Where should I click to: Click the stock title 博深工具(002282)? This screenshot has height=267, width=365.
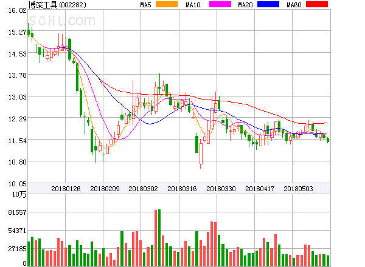tap(57, 5)
